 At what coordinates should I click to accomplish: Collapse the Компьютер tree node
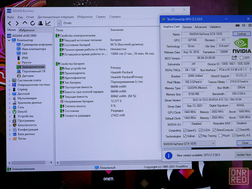(9, 40)
